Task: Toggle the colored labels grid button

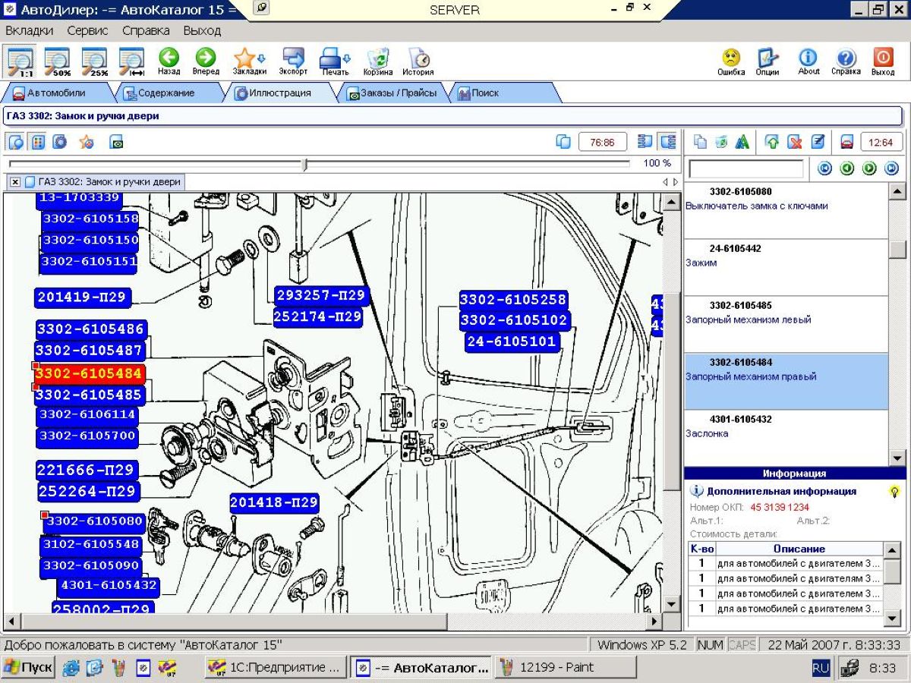Action: pos(38,142)
